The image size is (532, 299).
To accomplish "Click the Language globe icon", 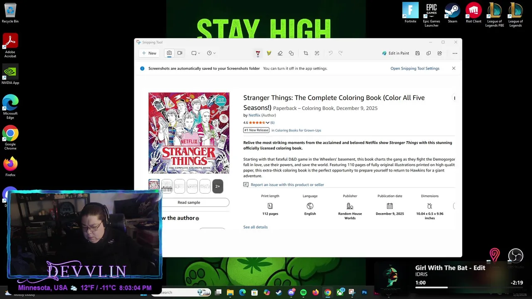I will [x=310, y=206].
